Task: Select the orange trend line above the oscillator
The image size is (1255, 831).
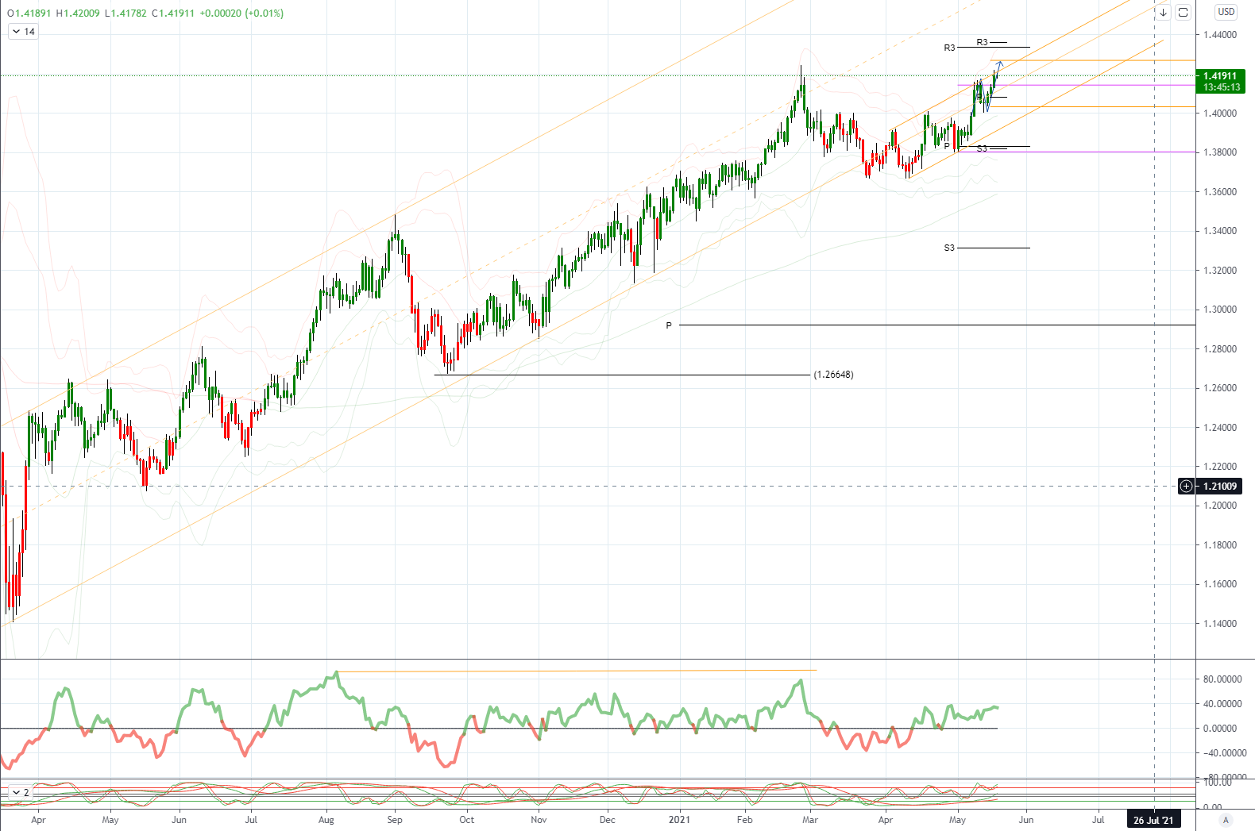Action: [576, 671]
